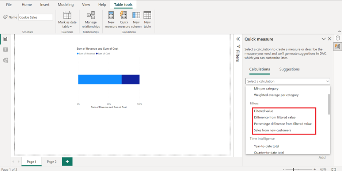Select the Page 1 tab
The width and height of the screenshot is (342, 171).
tap(31, 161)
